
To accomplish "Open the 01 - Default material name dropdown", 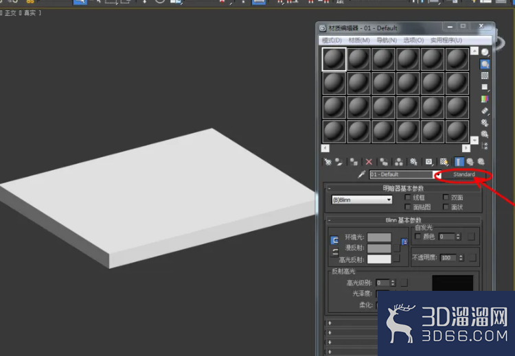I will [437, 174].
